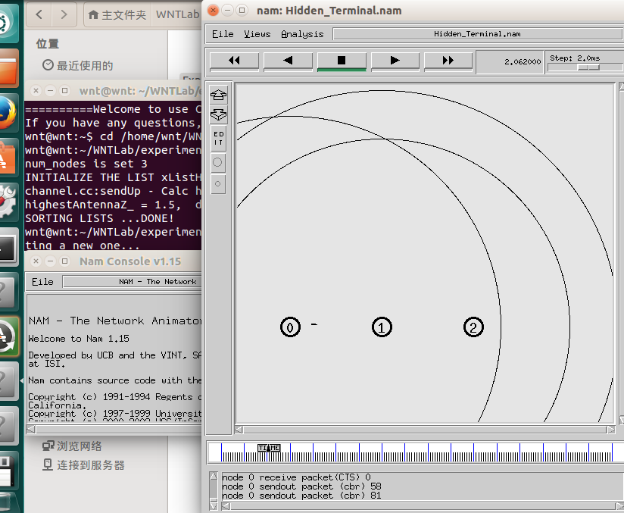Open the File menu in Nam Console
The image size is (624, 513).
[42, 282]
